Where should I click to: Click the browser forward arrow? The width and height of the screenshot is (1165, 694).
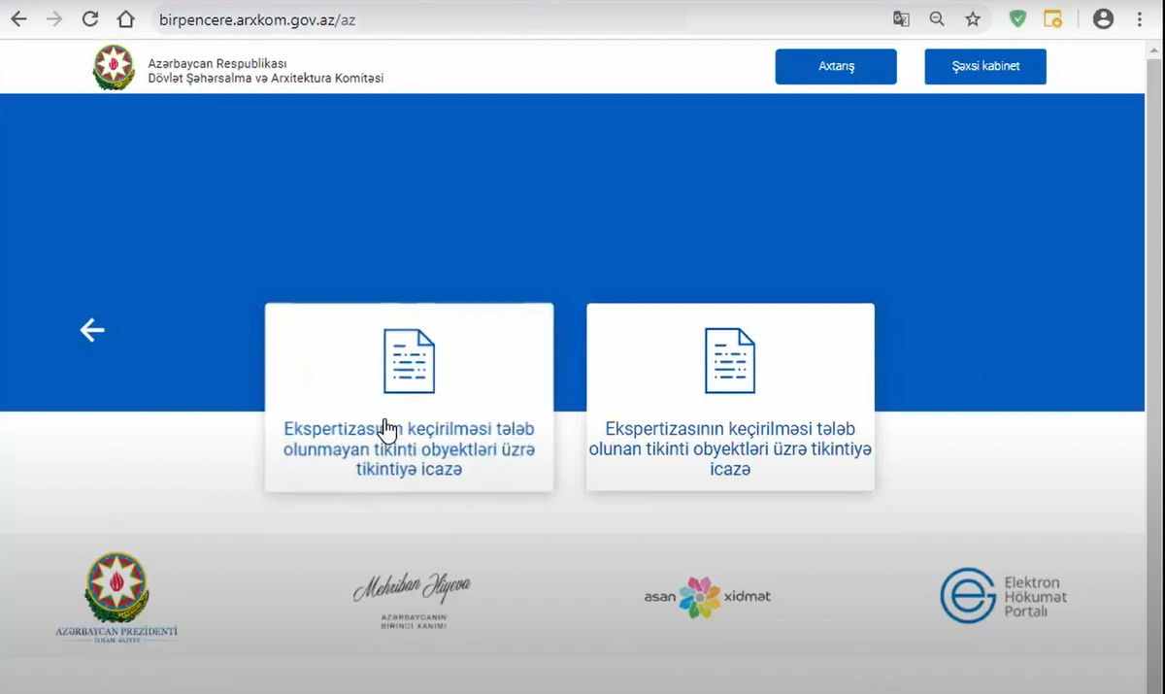(54, 18)
